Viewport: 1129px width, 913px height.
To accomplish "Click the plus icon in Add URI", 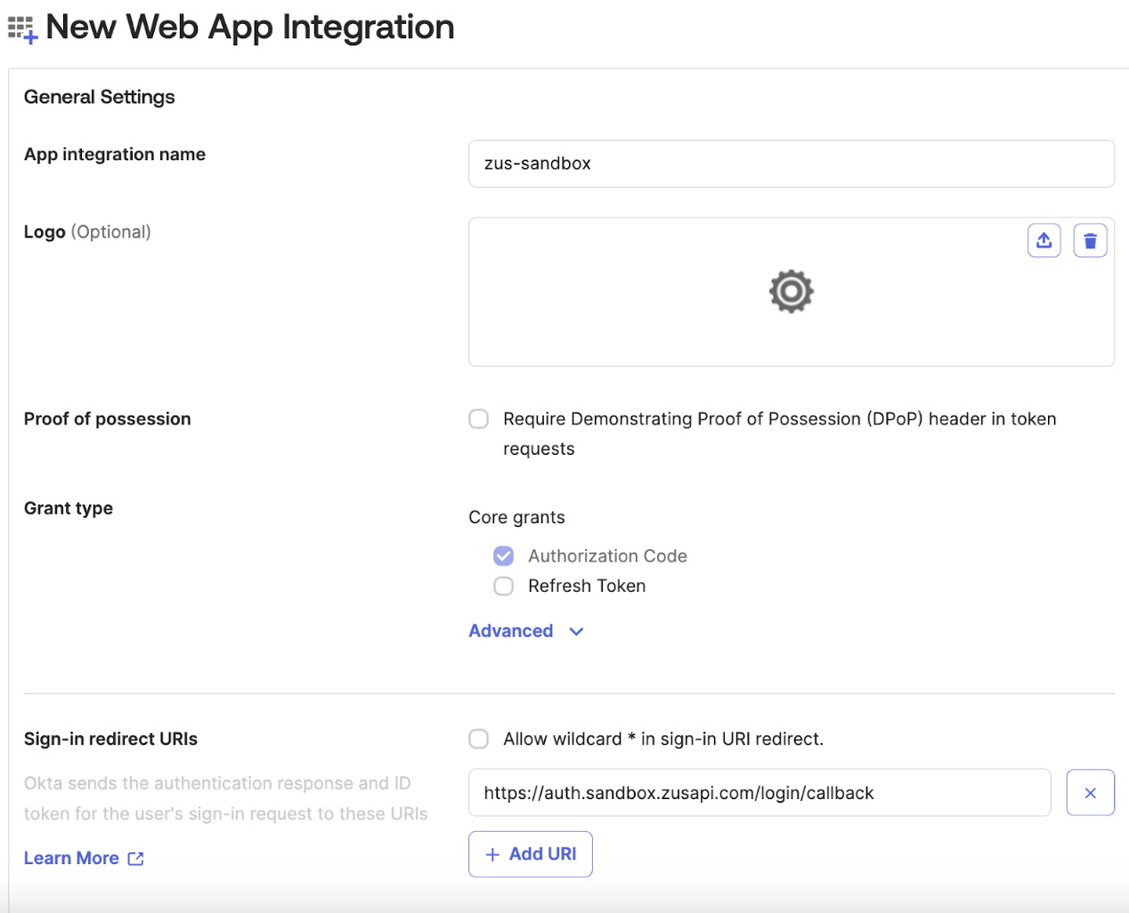I will point(492,854).
